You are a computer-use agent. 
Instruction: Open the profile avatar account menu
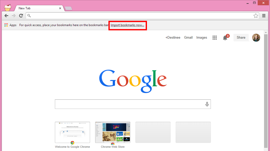[256, 38]
